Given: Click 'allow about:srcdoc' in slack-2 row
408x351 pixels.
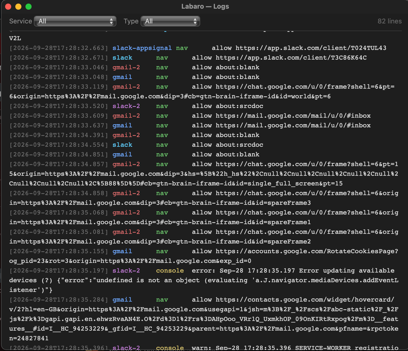Looking at the screenshot, I should pos(228,106).
